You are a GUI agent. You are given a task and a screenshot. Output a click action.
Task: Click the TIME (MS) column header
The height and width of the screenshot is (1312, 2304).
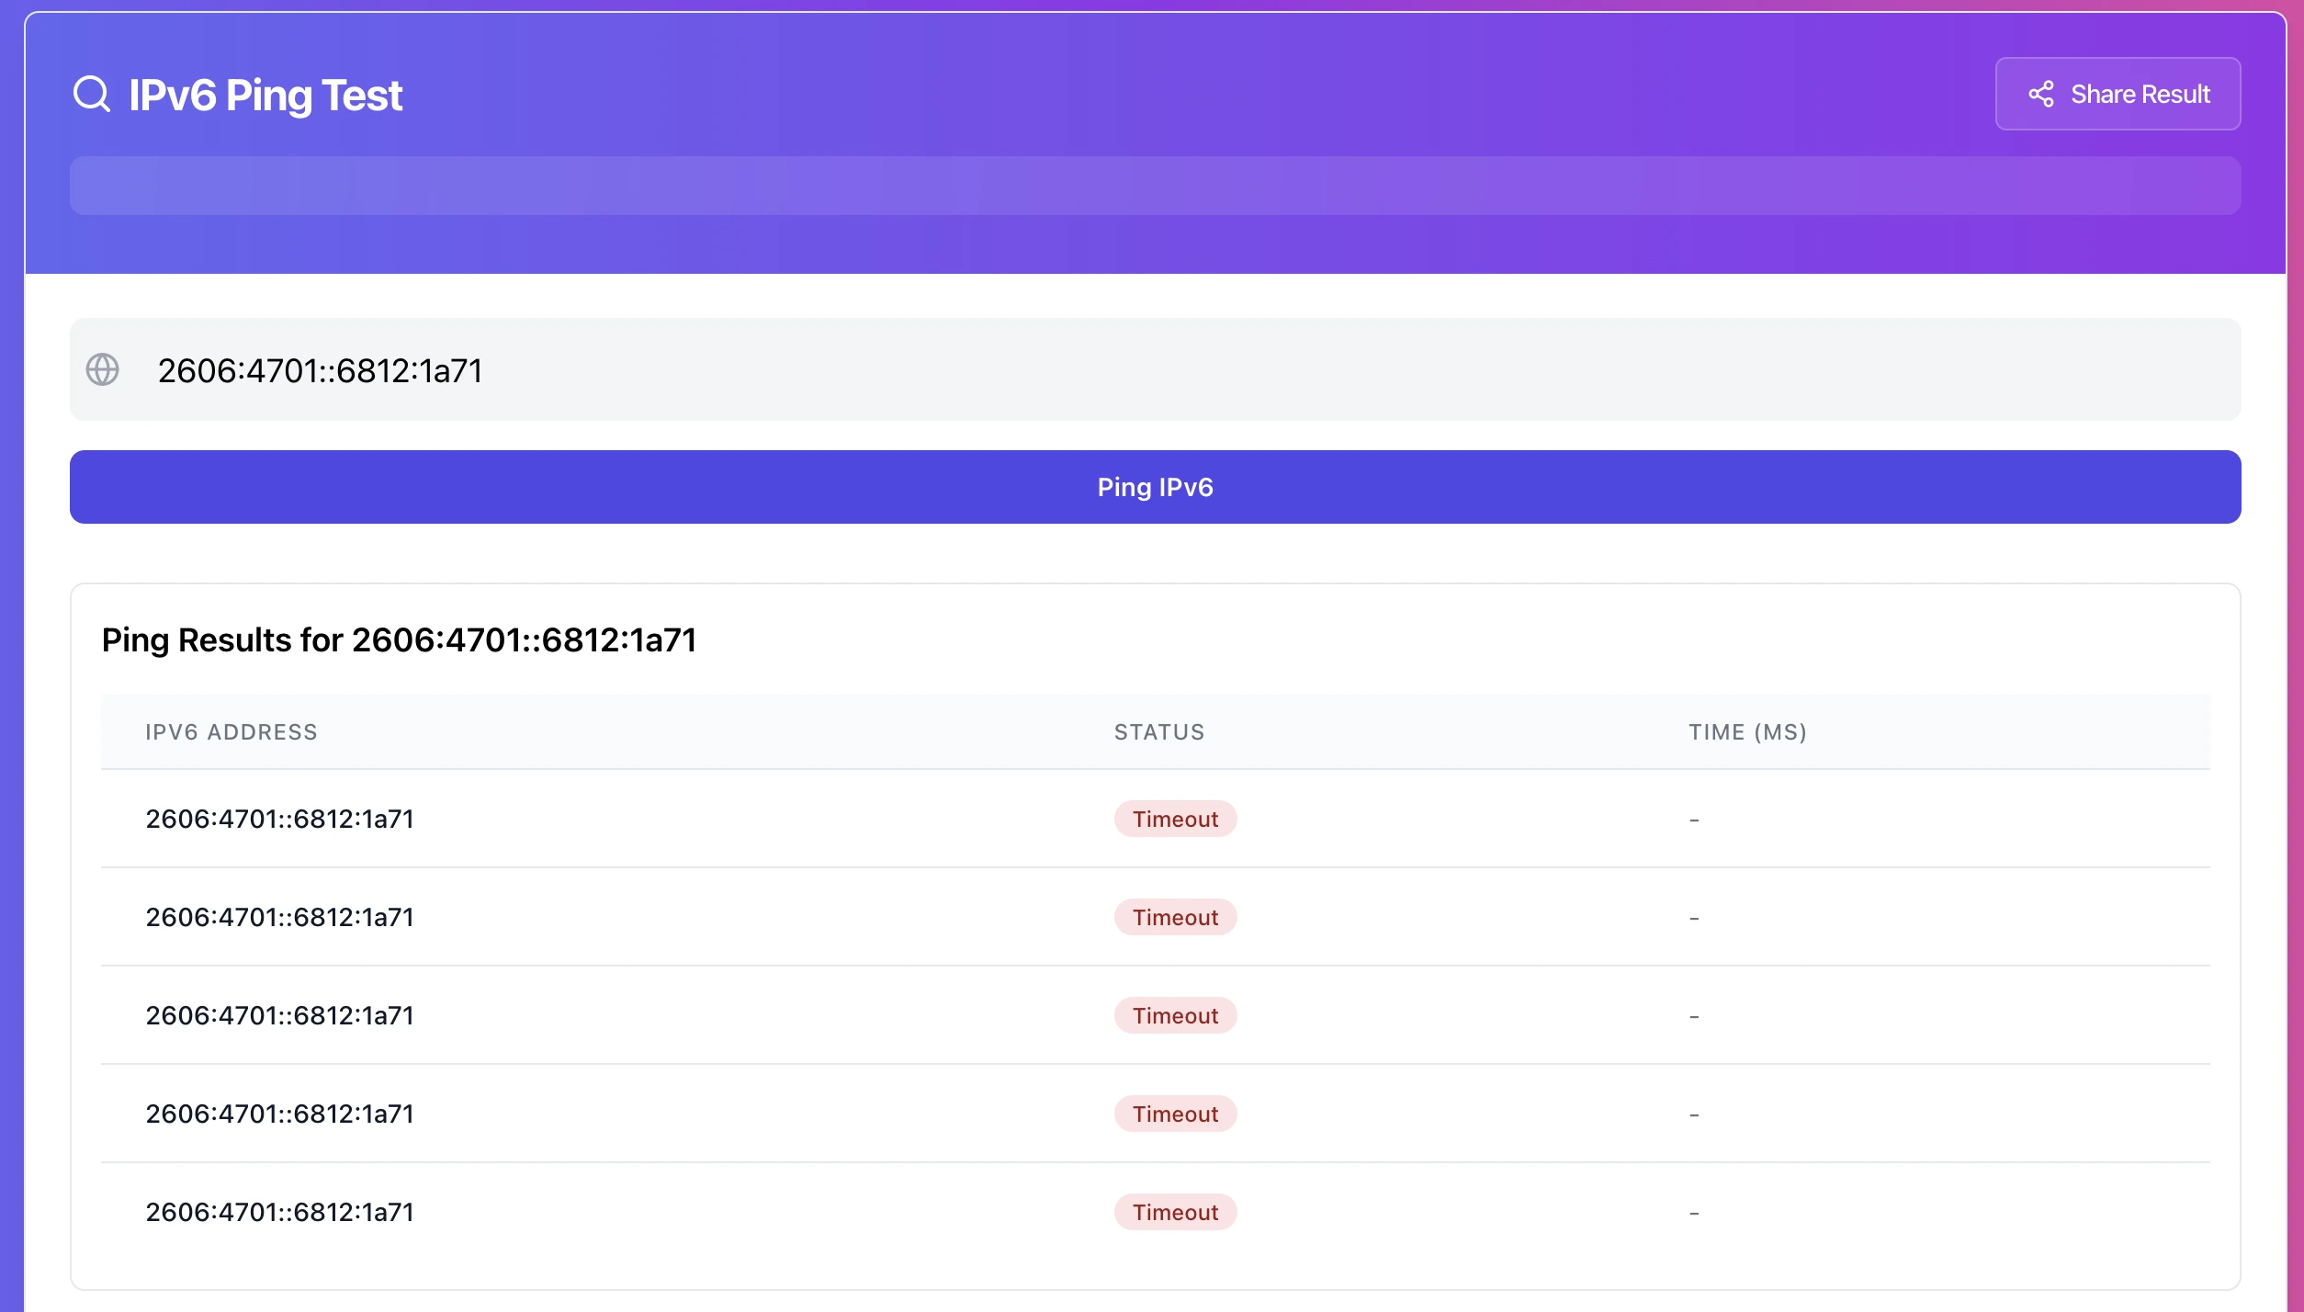tap(1746, 732)
